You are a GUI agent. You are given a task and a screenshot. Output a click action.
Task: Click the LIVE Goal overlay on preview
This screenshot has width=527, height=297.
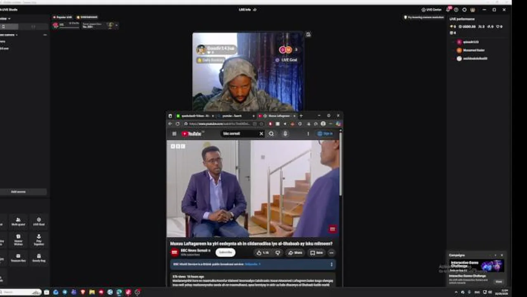(287, 60)
